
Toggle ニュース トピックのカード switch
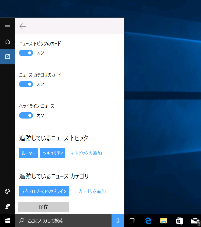click(26, 53)
